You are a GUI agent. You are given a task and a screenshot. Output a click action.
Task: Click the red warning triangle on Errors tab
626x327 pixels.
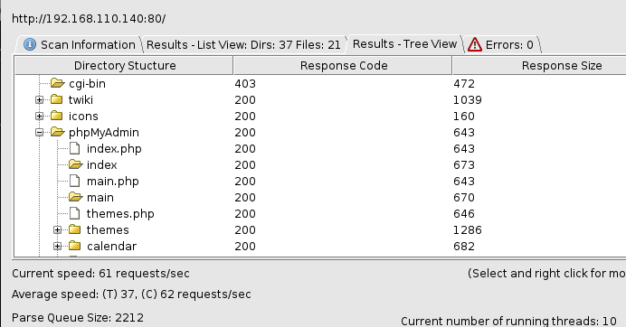tap(475, 44)
